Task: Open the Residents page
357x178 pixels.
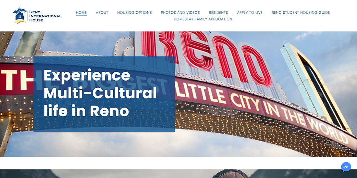Action: point(218,13)
